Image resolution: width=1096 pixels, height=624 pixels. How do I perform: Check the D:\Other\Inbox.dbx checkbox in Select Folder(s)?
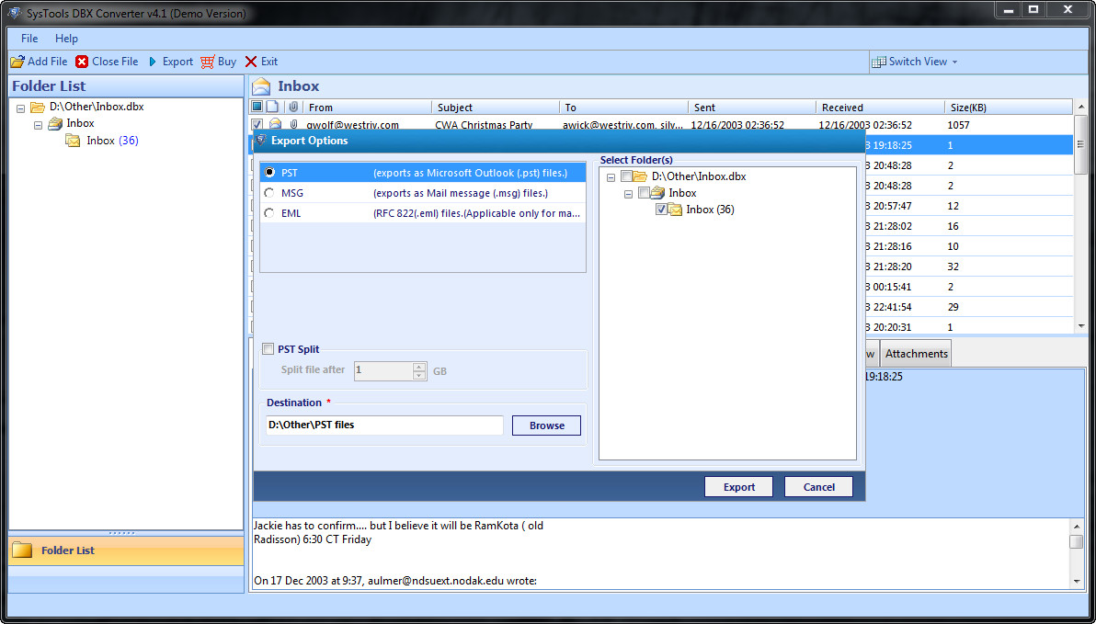626,176
